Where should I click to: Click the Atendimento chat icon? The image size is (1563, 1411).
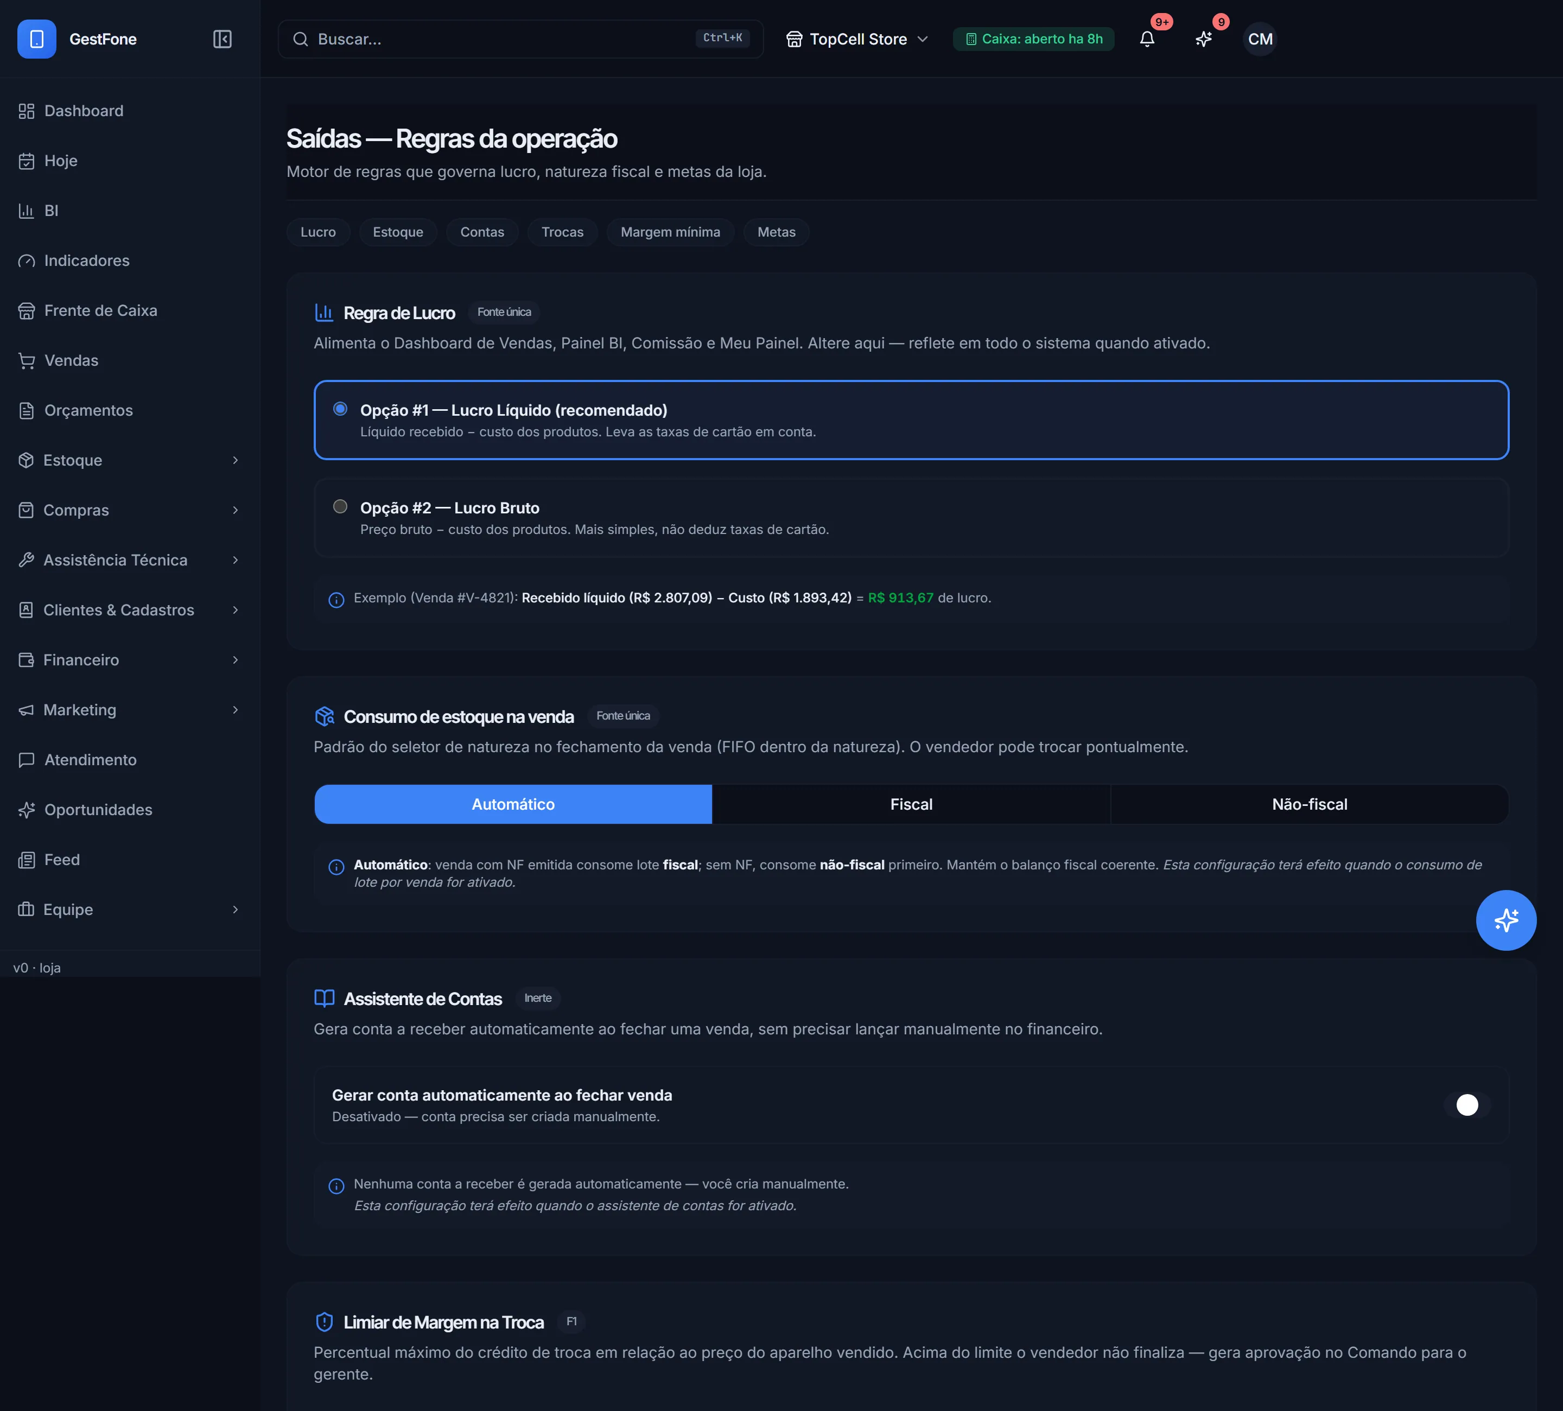click(27, 760)
